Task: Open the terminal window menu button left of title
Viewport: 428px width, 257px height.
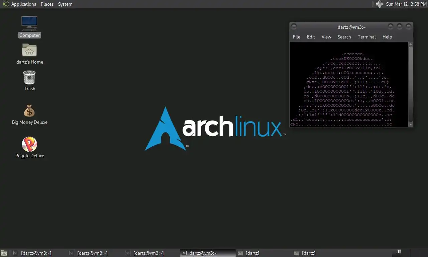Action: coord(294,26)
